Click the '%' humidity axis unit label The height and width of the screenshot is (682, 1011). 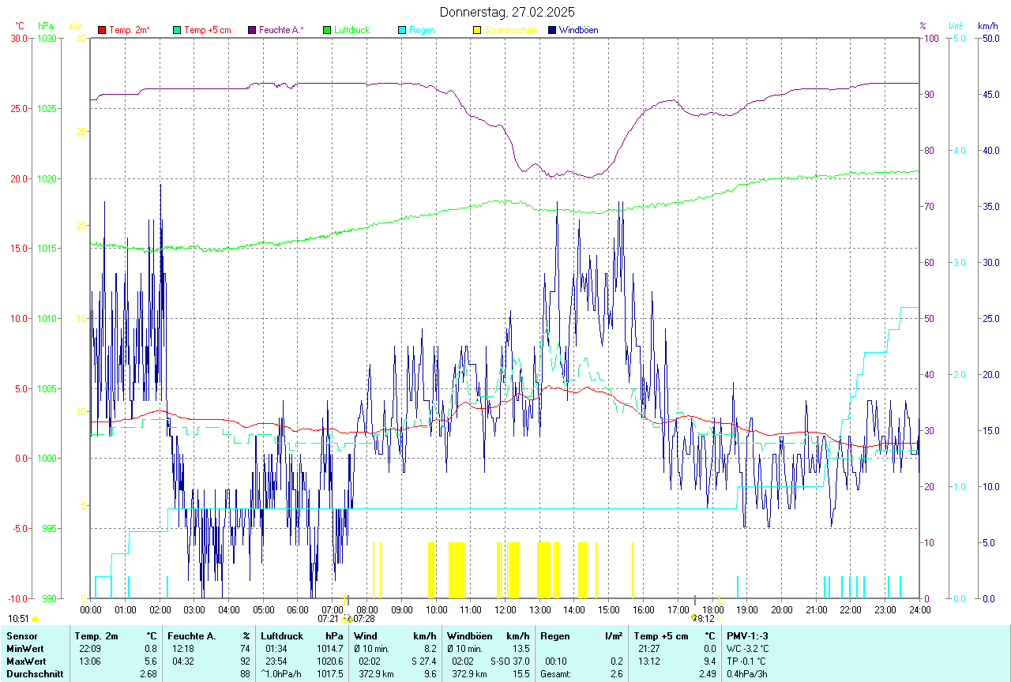click(x=923, y=26)
